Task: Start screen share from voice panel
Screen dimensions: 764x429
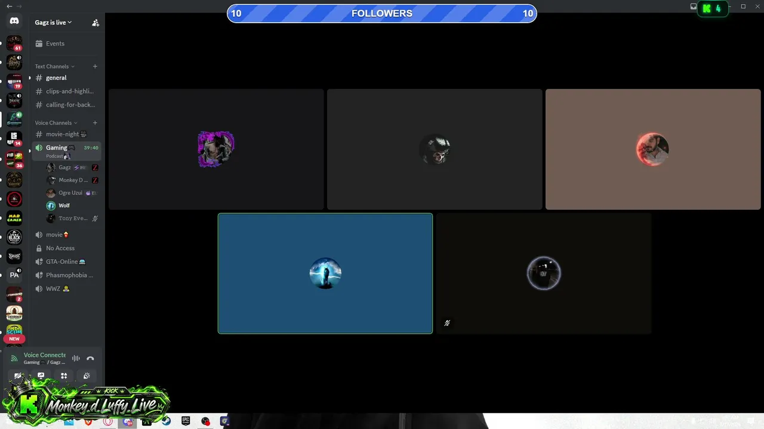Action: pos(41,376)
